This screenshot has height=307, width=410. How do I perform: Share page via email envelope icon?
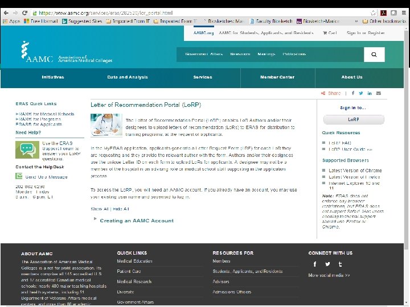(378, 93)
